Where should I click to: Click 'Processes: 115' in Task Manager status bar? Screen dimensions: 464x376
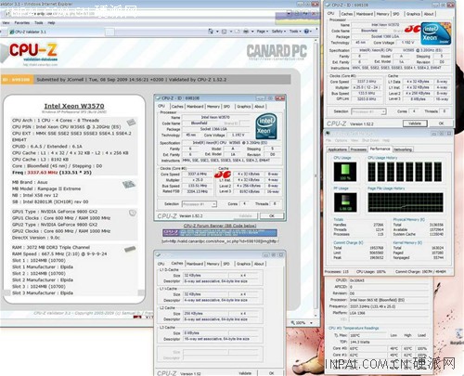tap(336, 272)
